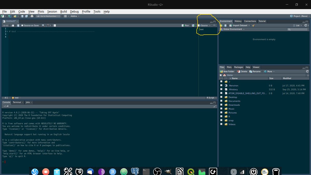This screenshot has height=175, width=311.
Task: Save all open documents icon
Action: tap(26, 16)
